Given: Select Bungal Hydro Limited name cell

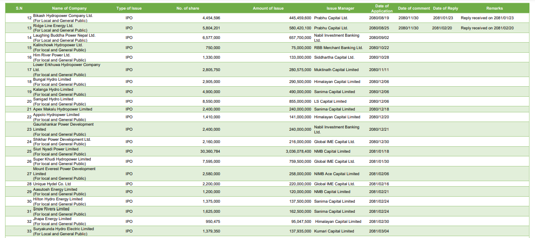Looking at the screenshot, I should click(60, 82).
